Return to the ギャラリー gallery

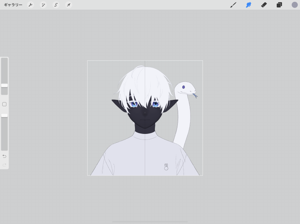click(13, 5)
